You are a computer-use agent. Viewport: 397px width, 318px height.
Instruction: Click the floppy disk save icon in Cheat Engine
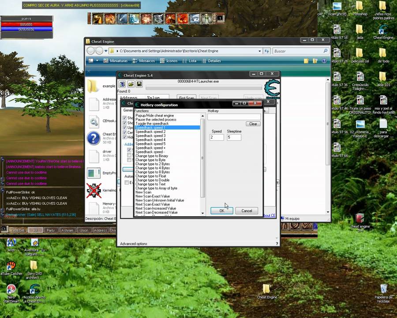(139, 84)
